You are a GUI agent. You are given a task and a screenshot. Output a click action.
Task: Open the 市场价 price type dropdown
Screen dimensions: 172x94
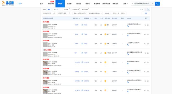pos(108,13)
